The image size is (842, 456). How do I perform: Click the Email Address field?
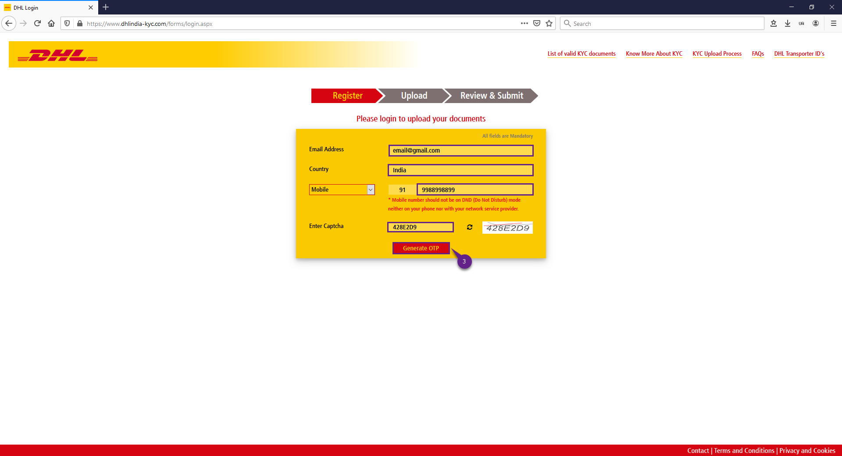click(461, 150)
